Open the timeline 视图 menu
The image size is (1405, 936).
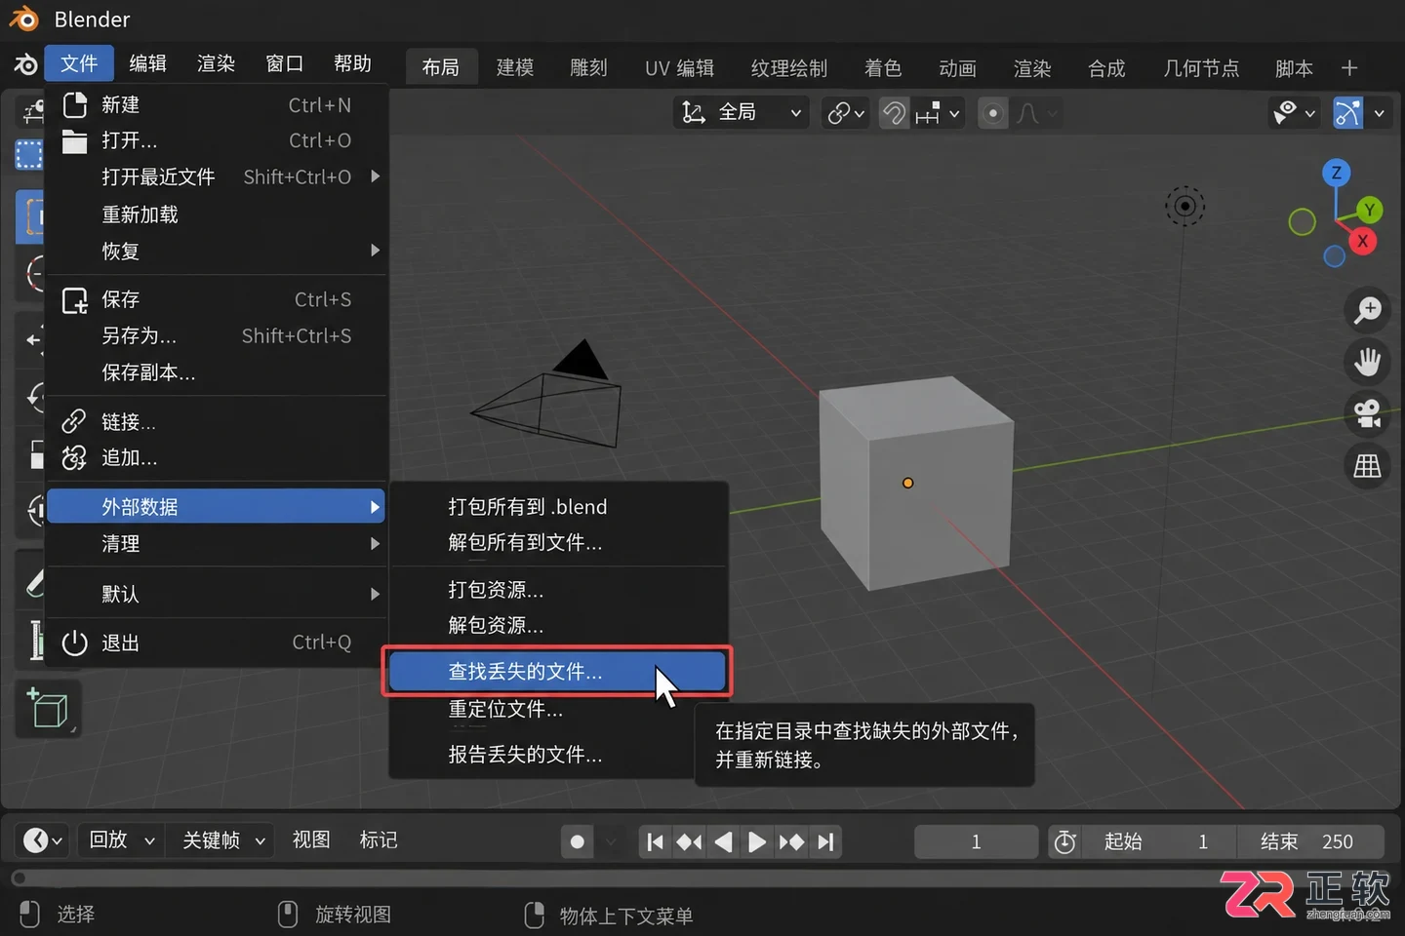[x=311, y=839]
